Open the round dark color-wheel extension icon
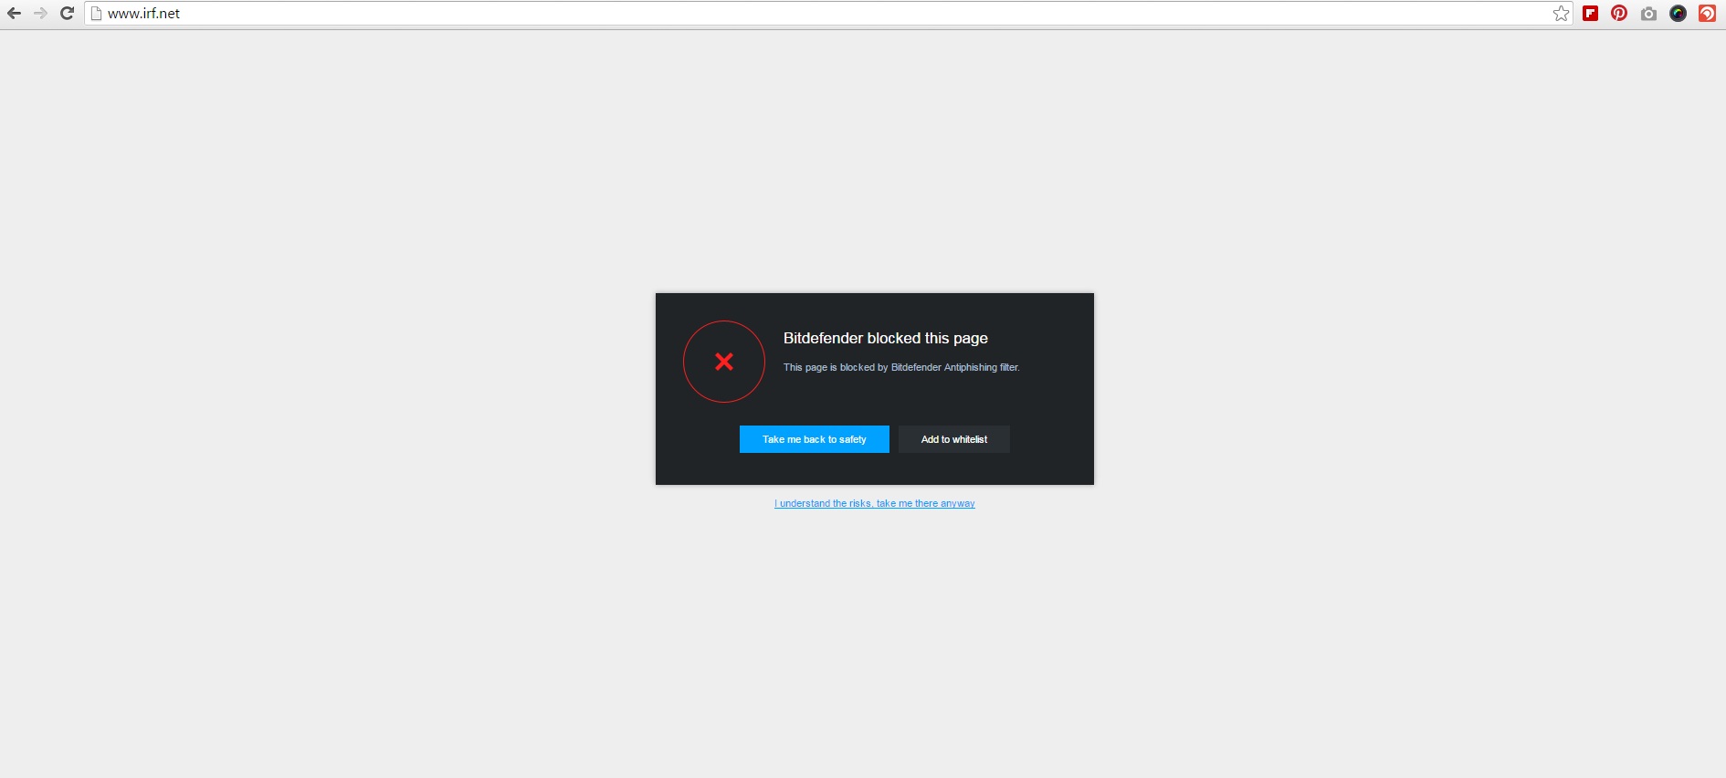Viewport: 1726px width, 778px height. [x=1678, y=14]
